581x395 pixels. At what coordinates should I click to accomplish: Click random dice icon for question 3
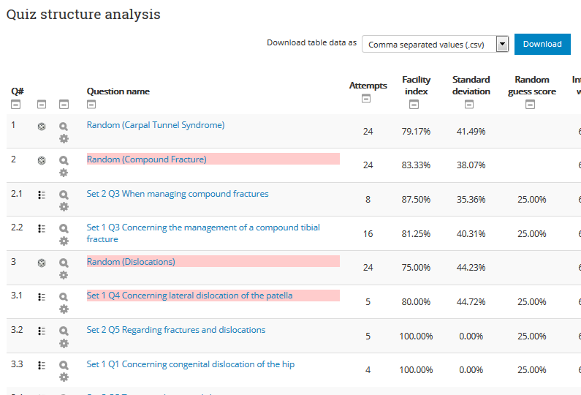tap(42, 263)
